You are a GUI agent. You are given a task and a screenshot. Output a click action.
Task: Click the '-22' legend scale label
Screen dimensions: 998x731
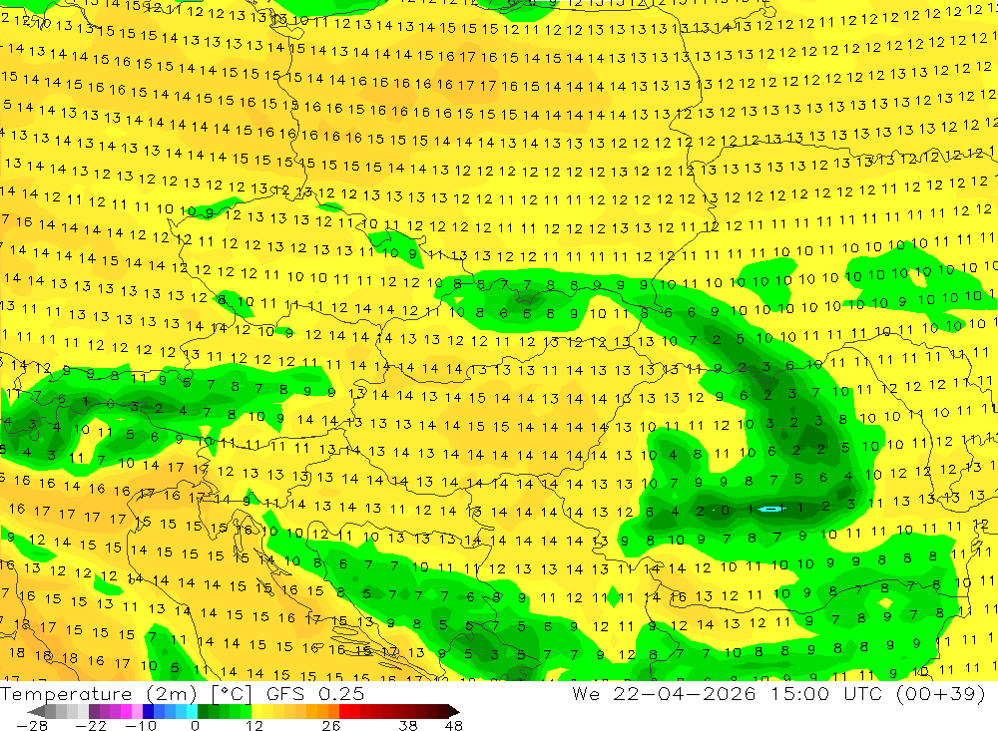coord(91,726)
